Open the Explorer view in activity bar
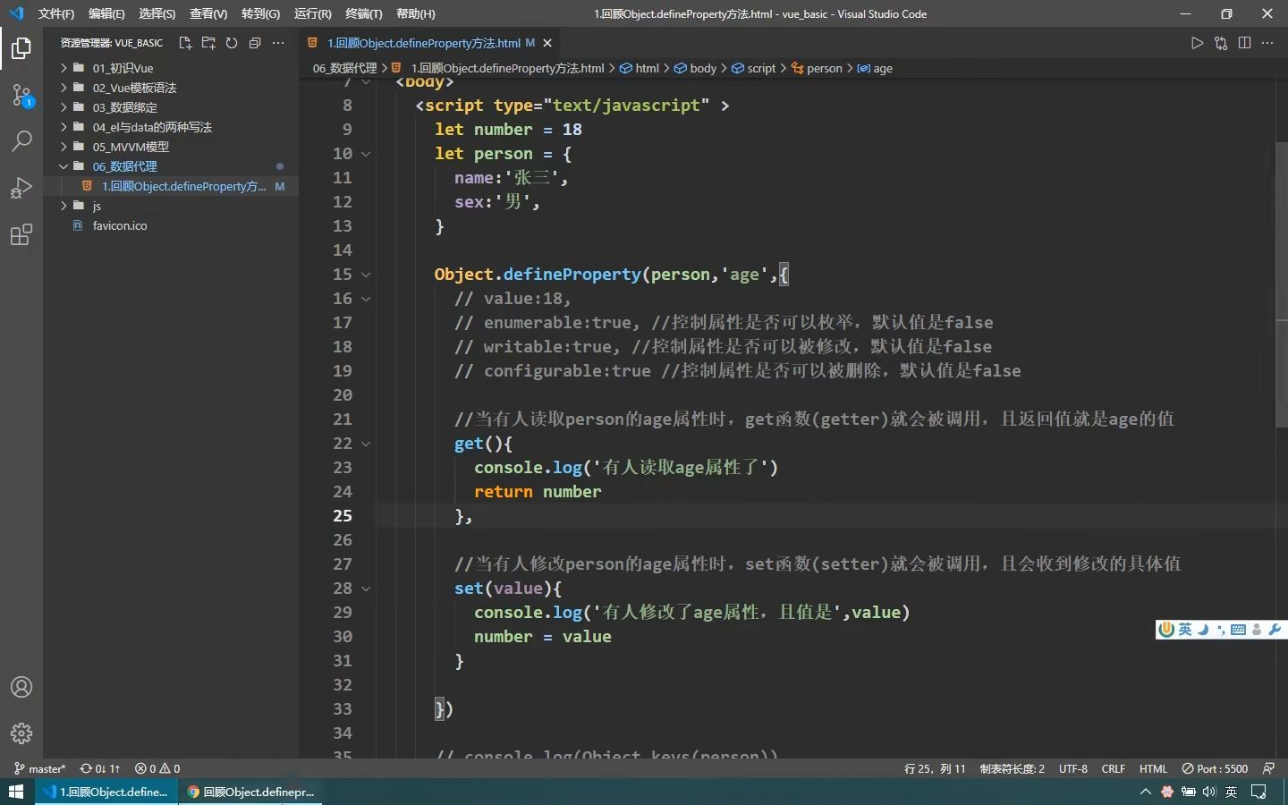This screenshot has width=1288, height=805. 21,48
